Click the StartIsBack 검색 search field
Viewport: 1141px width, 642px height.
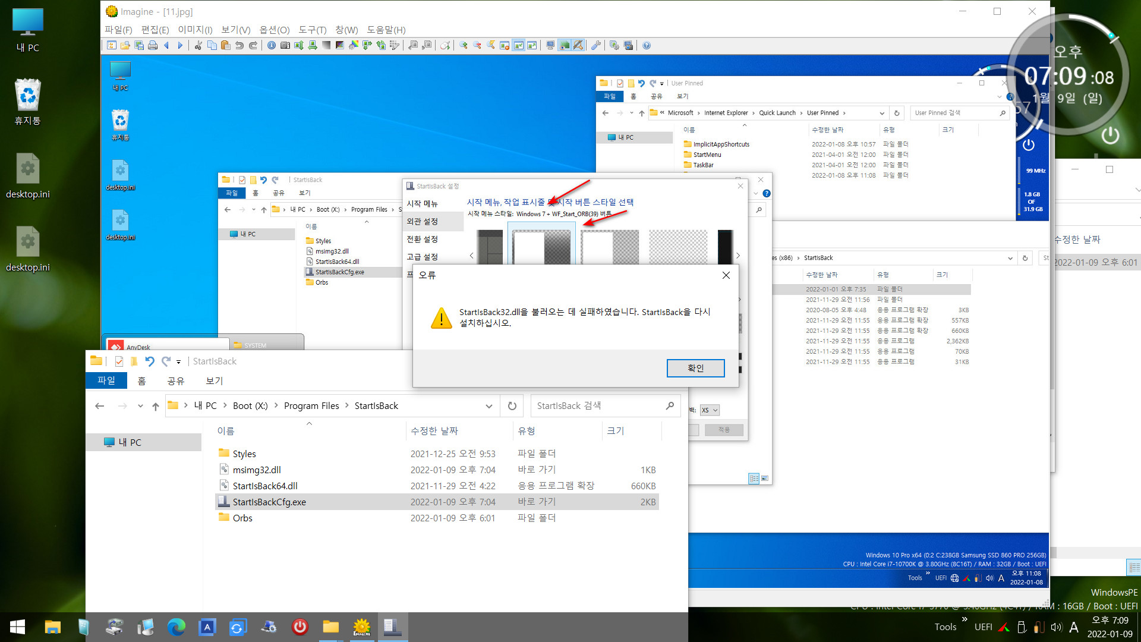[605, 406]
